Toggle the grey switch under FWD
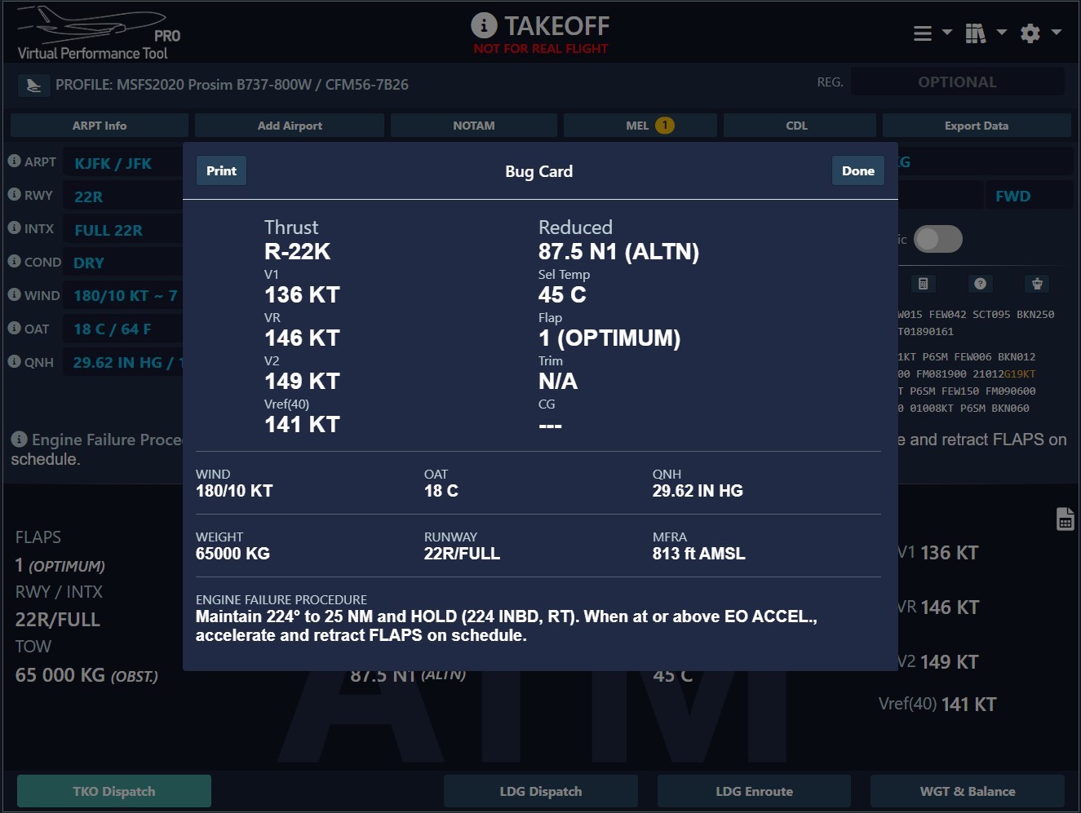The image size is (1081, 813). 937,239
